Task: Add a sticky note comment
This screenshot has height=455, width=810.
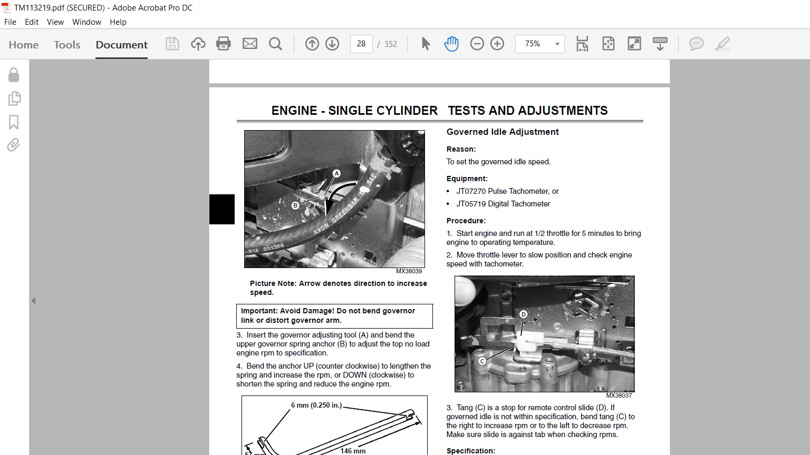Action: [x=697, y=44]
